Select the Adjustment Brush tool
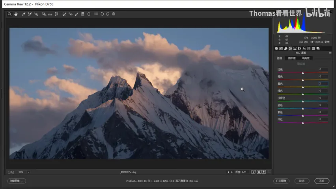This screenshot has height=189, width=336. tap(77, 14)
